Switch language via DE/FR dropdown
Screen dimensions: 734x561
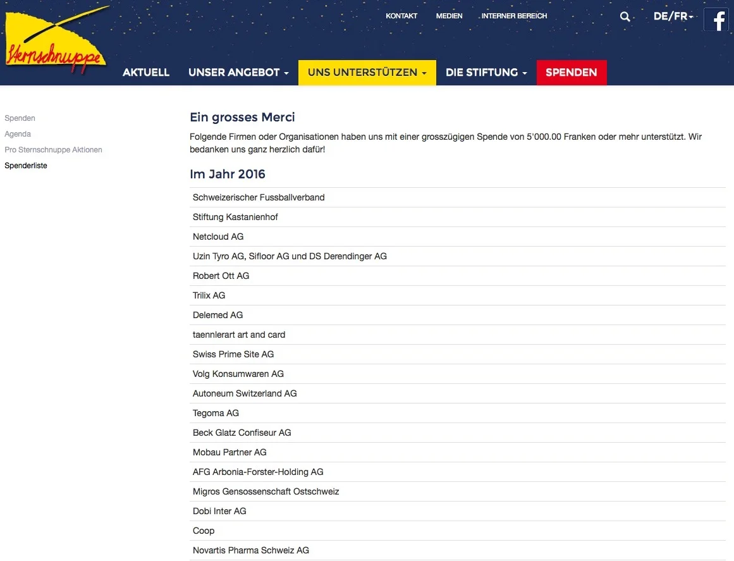[673, 16]
